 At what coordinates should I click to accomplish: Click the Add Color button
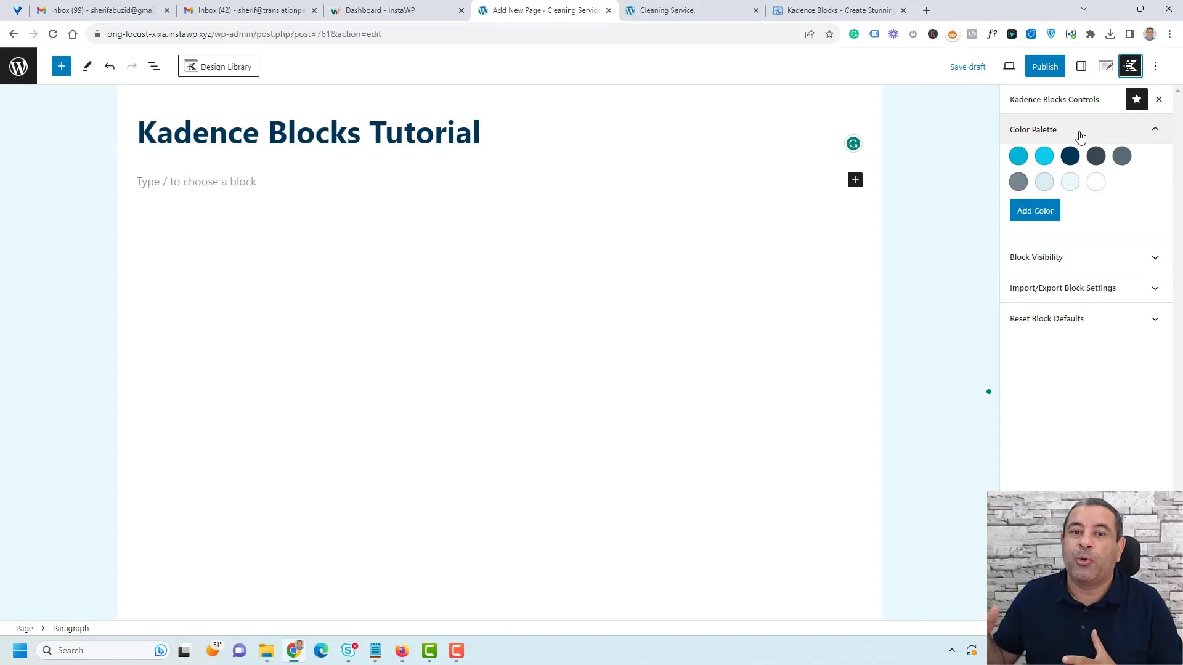1035,211
